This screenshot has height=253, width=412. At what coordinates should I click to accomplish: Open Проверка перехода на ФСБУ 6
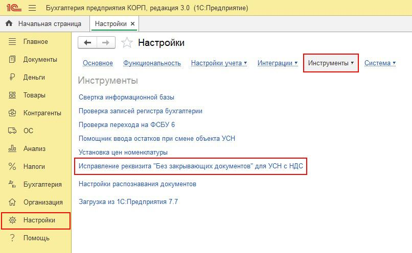click(127, 124)
